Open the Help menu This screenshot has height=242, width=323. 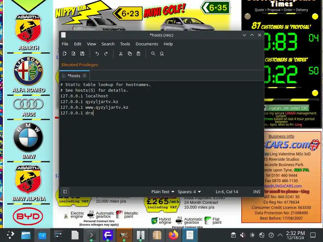click(168, 44)
